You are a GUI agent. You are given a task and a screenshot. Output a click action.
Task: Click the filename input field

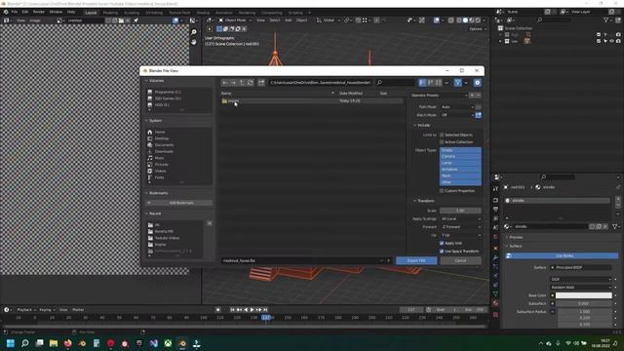tap(299, 260)
